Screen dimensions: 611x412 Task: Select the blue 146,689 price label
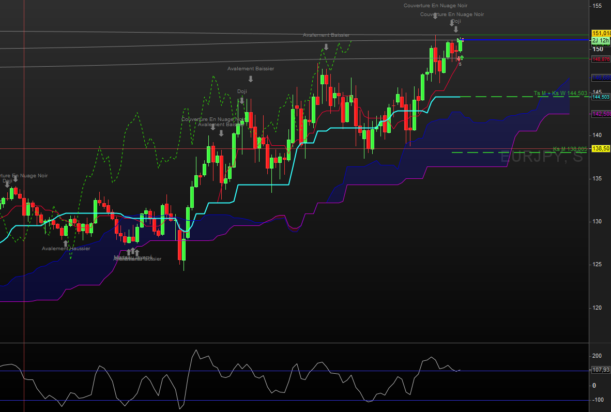601,78
